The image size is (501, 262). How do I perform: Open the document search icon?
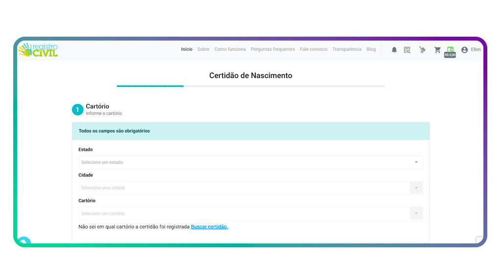pyautogui.click(x=407, y=50)
